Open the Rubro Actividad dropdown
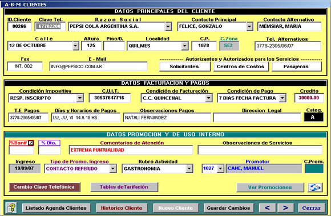Image resolution: width=331 pixels, height=216 pixels. coord(189,168)
